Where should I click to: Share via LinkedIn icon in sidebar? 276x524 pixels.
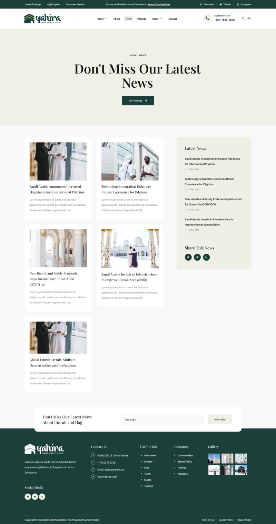(x=206, y=257)
